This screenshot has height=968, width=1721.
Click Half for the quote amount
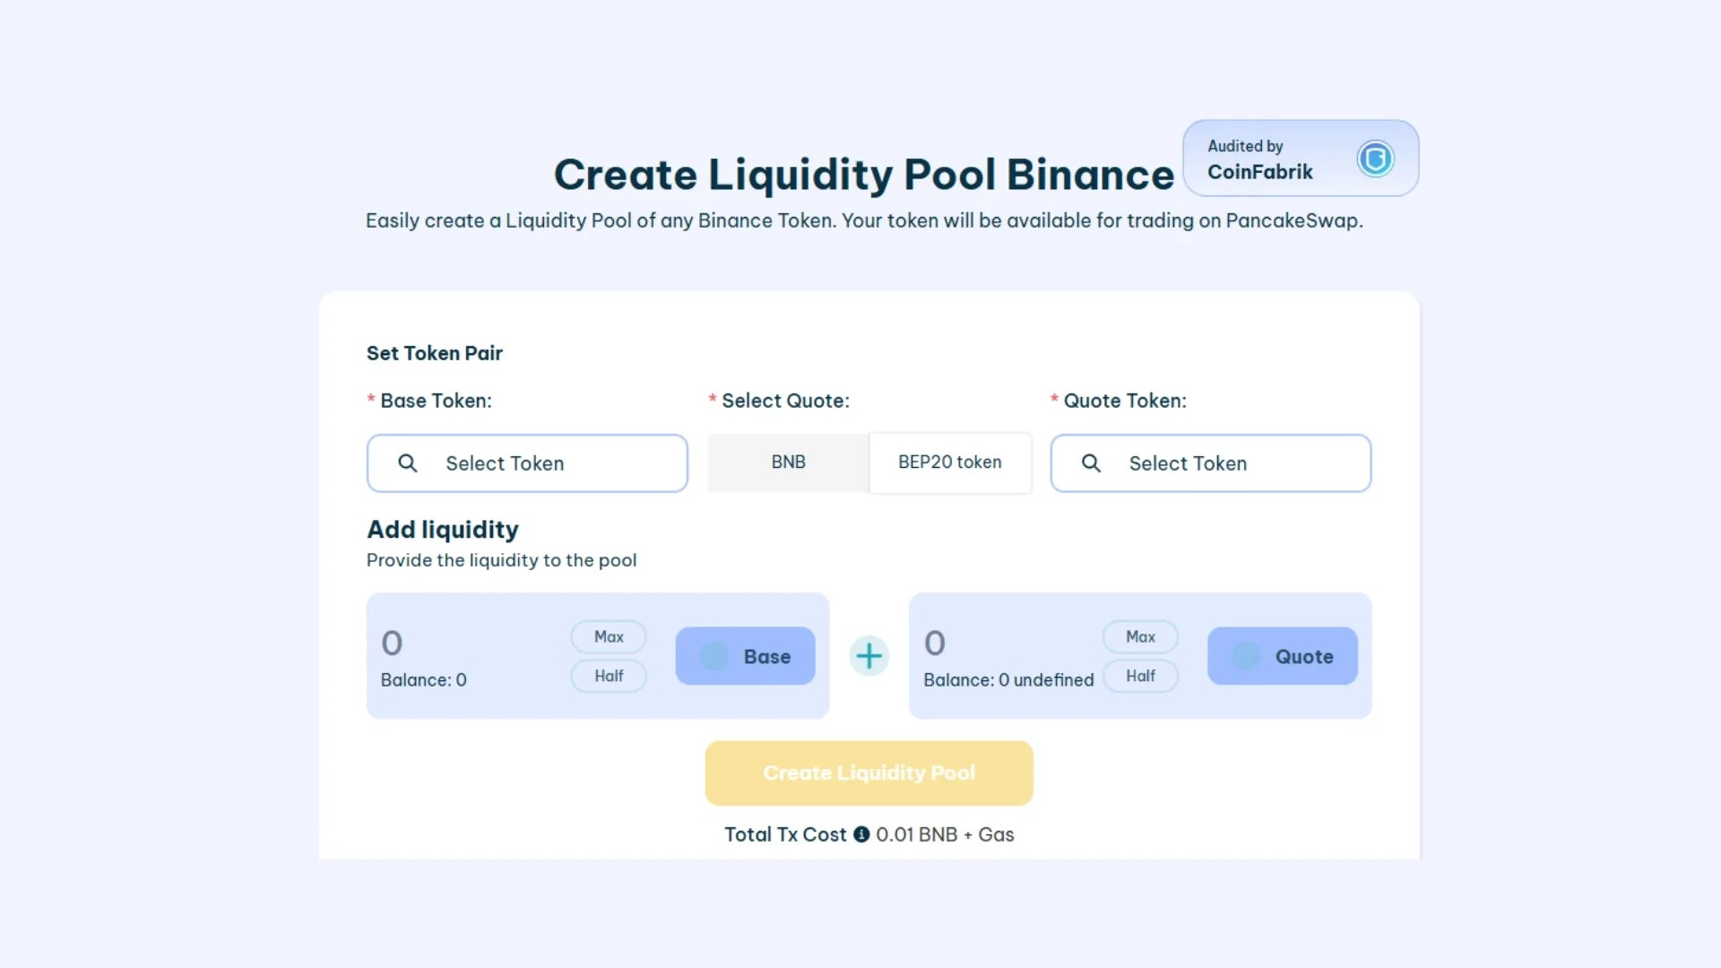1140,676
